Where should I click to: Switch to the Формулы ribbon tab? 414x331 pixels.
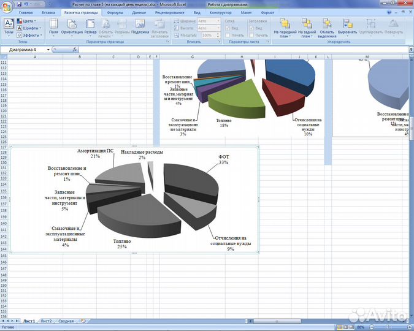tap(115, 12)
